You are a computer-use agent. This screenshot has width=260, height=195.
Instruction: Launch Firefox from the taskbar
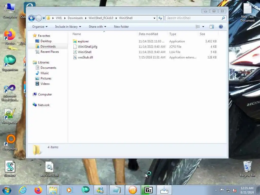(x=38, y=190)
